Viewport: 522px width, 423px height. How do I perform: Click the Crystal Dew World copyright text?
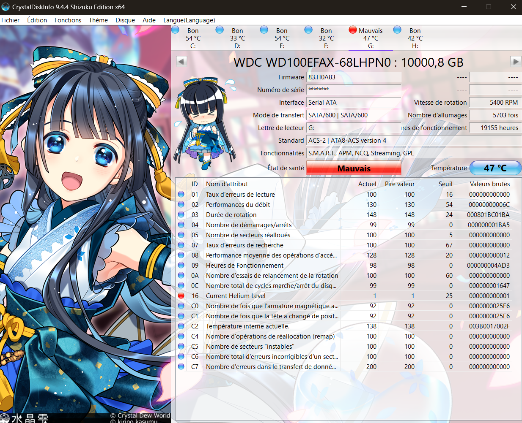click(140, 415)
